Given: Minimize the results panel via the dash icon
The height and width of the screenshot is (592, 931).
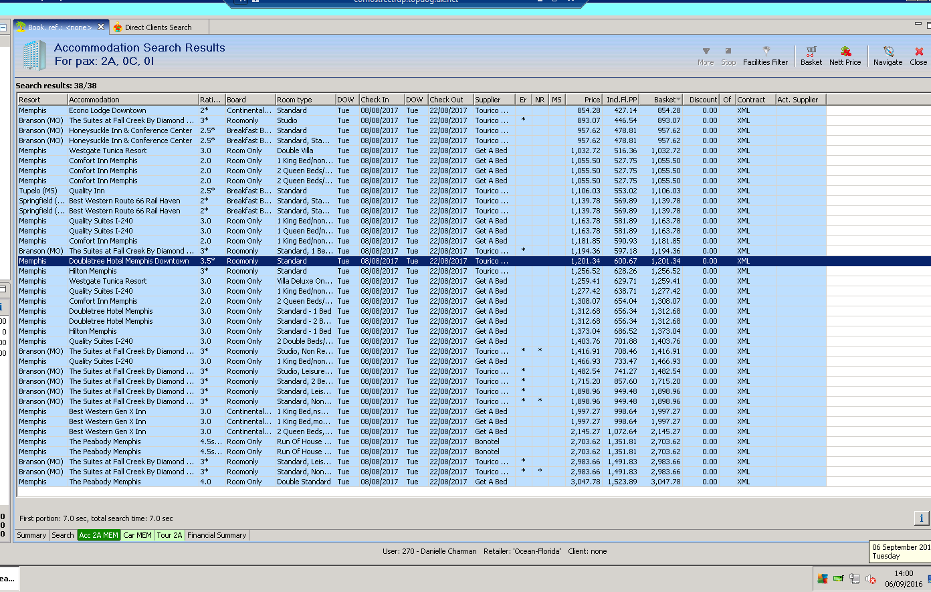Looking at the screenshot, I should (918, 23).
